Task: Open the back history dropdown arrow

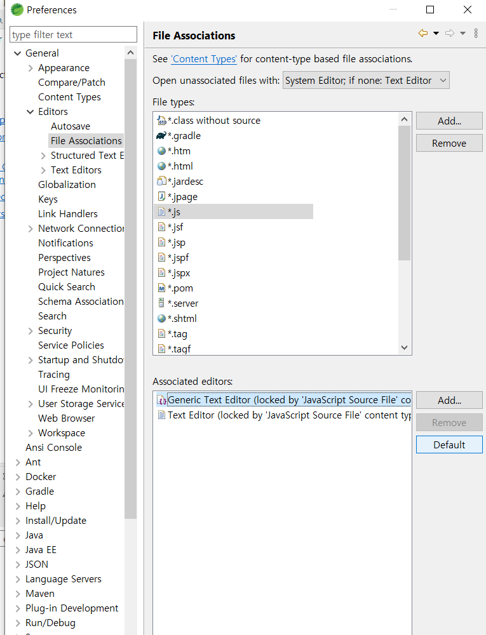Action: tap(436, 33)
